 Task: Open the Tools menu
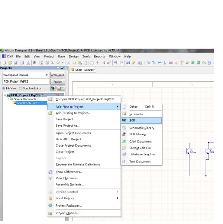[86, 57]
